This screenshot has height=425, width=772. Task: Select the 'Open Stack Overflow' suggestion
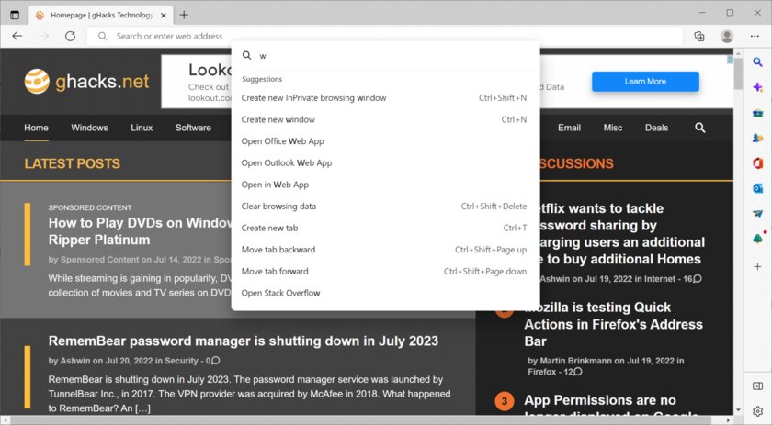280,293
